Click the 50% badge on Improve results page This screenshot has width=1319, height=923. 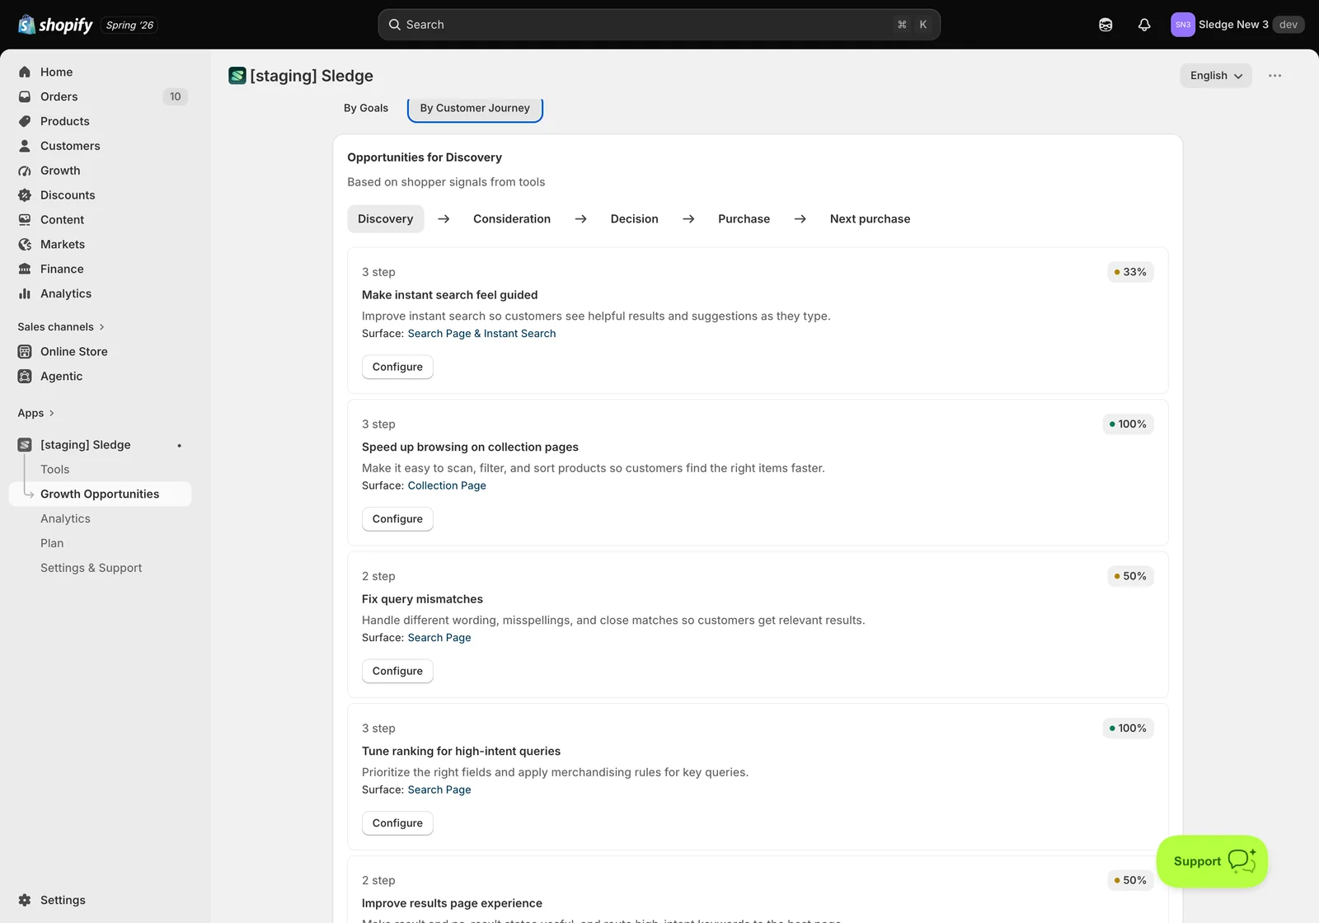(x=1130, y=880)
